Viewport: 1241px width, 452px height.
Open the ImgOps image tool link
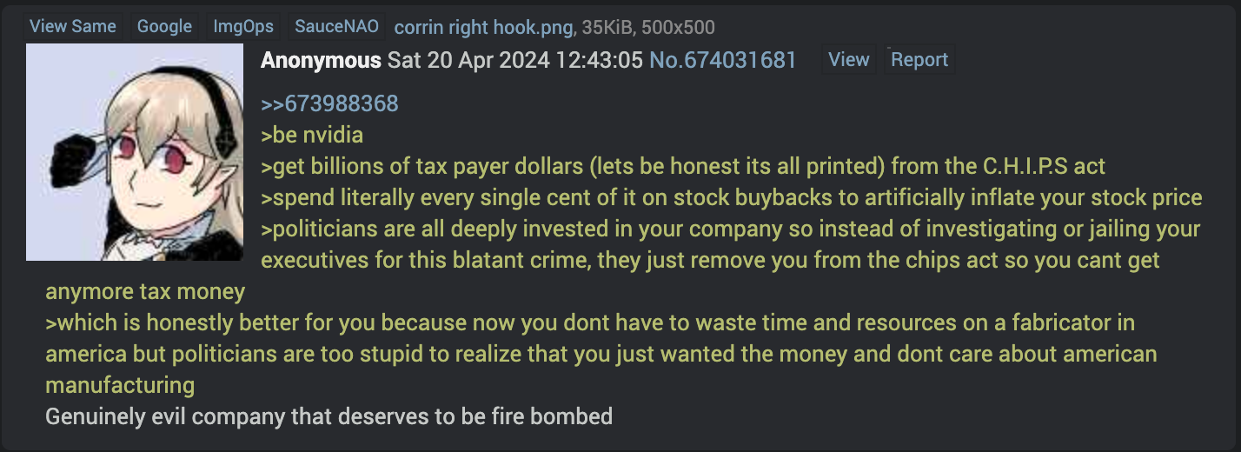[243, 26]
